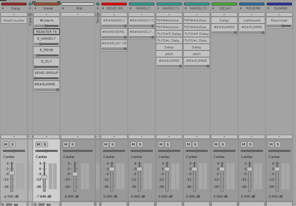Click the Song track panning slider
Screen dimensions: 296x206
[x=14, y=151]
